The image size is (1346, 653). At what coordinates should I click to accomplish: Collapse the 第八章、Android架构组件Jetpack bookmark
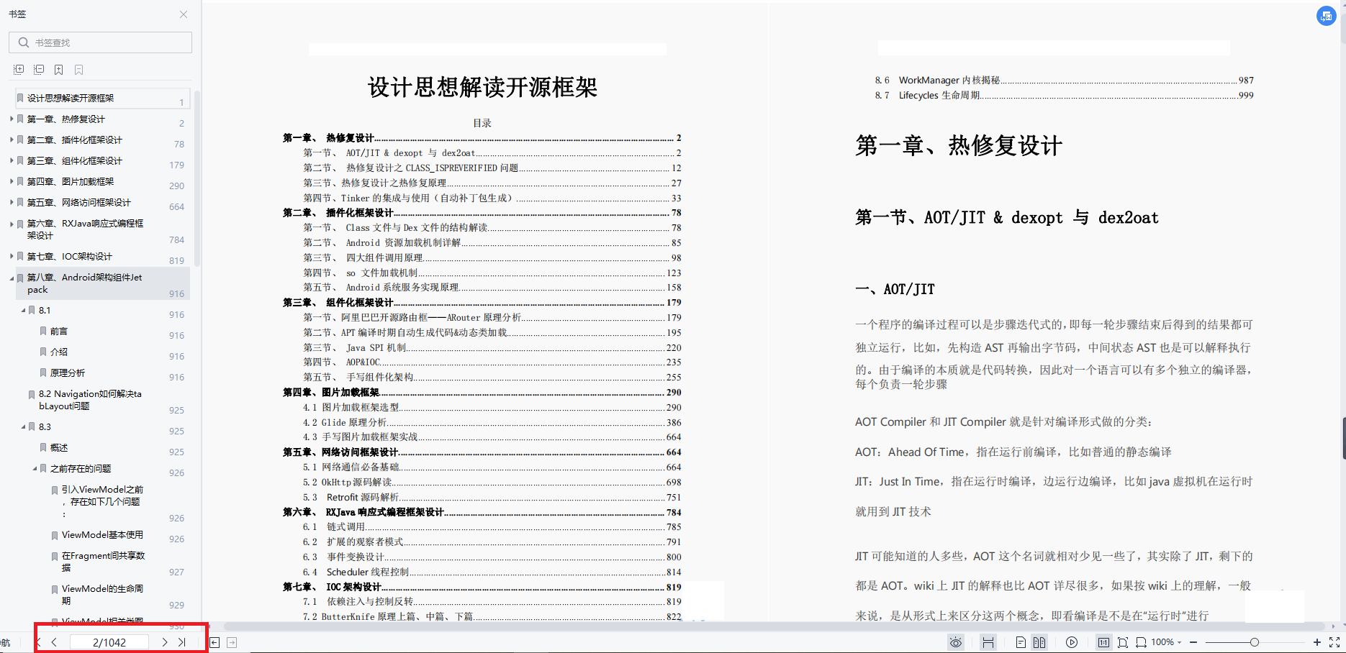pos(12,278)
